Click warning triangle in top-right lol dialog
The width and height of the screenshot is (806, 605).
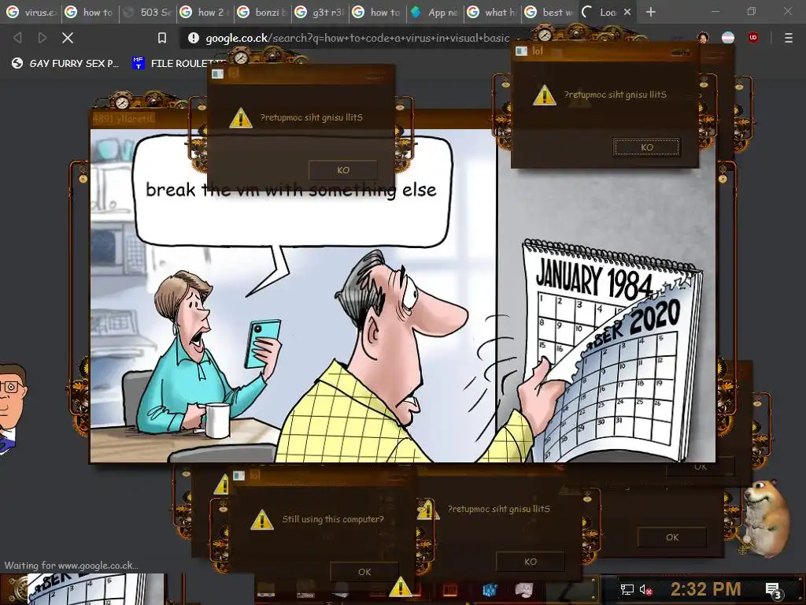545,95
